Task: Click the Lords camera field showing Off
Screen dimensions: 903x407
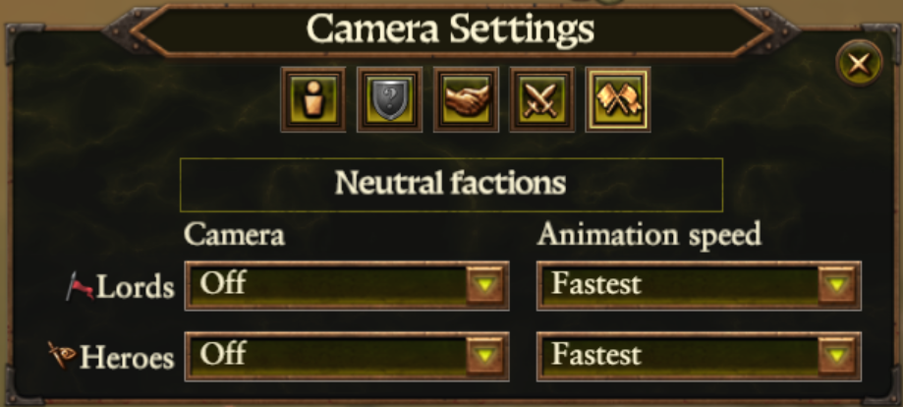Action: pyautogui.click(x=347, y=286)
